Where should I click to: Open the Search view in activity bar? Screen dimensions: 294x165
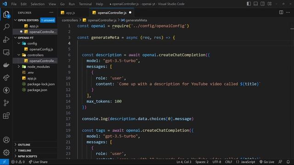coord(6,27)
